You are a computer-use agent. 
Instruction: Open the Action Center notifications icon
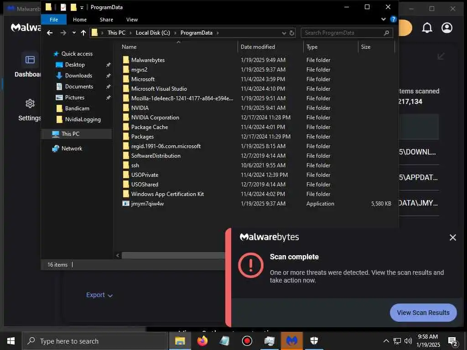coord(453,342)
